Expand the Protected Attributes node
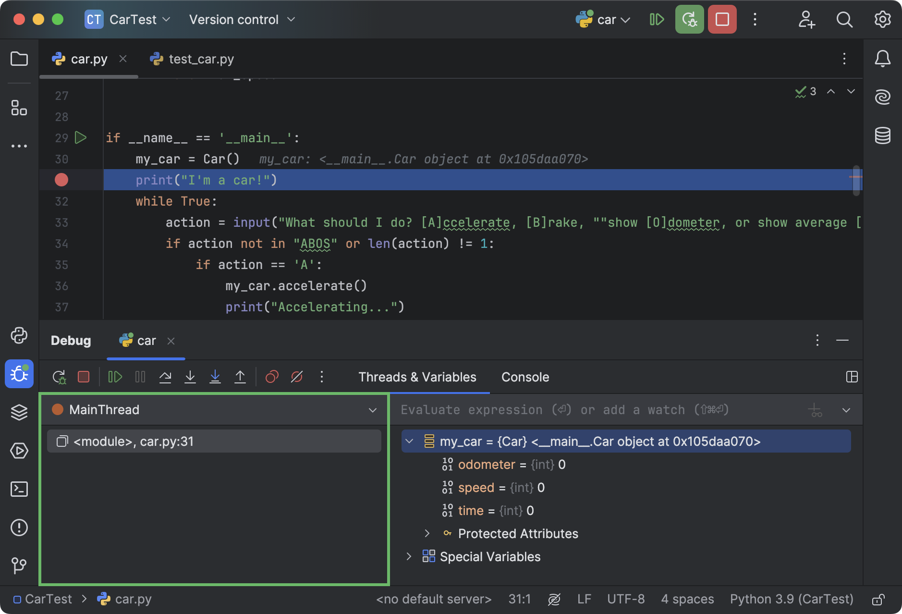The image size is (902, 614). pyautogui.click(x=427, y=533)
